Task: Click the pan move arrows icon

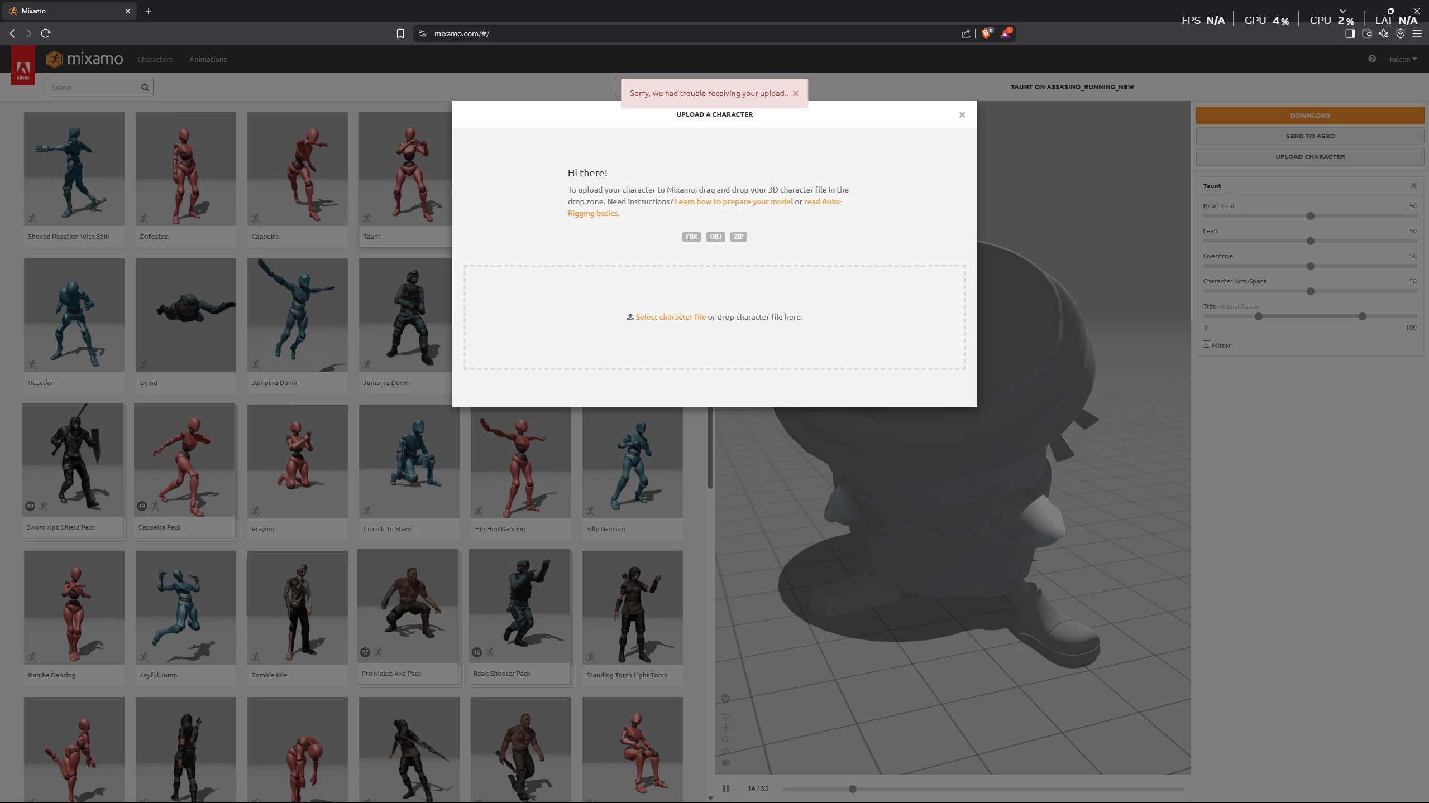Action: tap(725, 728)
